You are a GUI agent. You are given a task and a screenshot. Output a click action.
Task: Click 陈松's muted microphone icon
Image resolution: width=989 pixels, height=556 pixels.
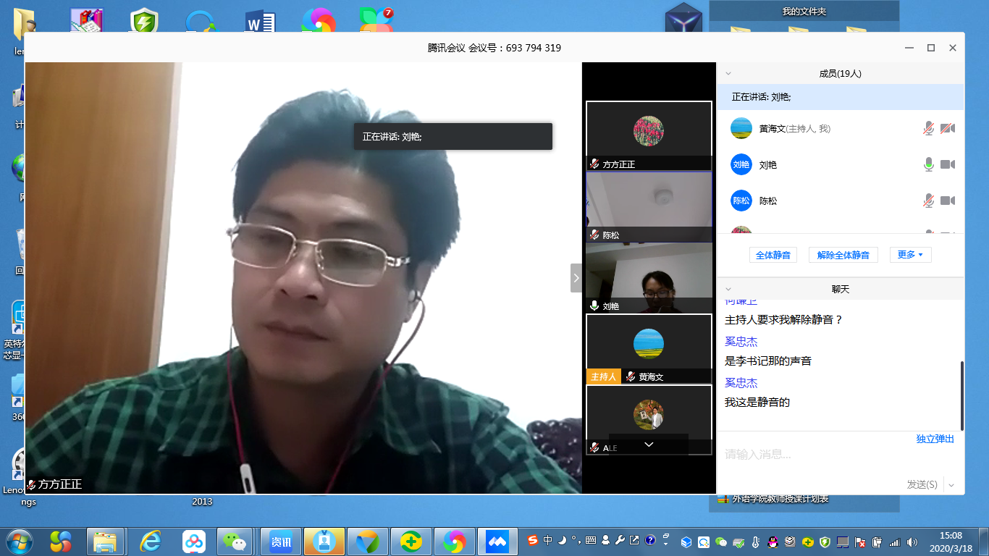click(928, 201)
